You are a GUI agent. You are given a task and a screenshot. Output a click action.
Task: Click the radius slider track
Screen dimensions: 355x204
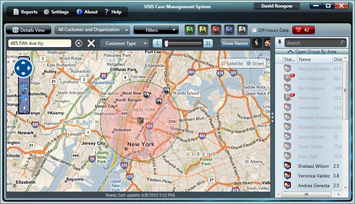point(184,43)
